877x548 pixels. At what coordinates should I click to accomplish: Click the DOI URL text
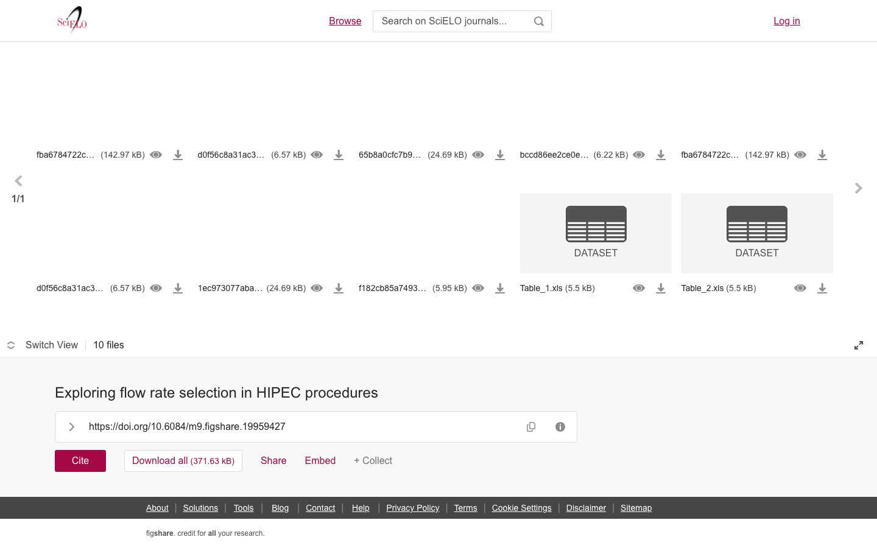coord(187,427)
